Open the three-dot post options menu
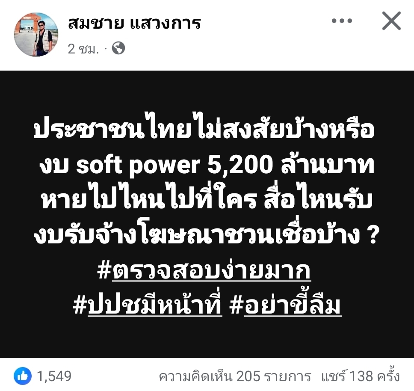This screenshot has width=414, height=391. [342, 21]
